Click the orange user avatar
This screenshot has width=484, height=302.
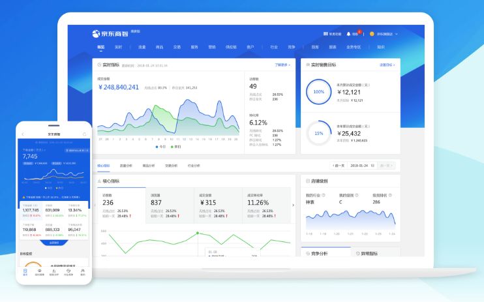372,34
